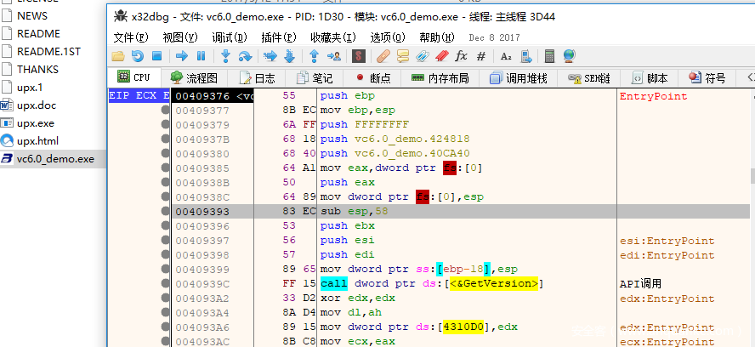Click the <&GetVersion> call operand

494,283
